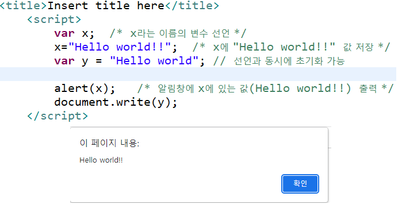The height and width of the screenshot is (208, 398).
Task: Click the closing </script> tag
Action: [x=58, y=116]
